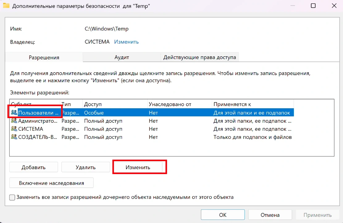Confirm with the OK button

click(223, 215)
